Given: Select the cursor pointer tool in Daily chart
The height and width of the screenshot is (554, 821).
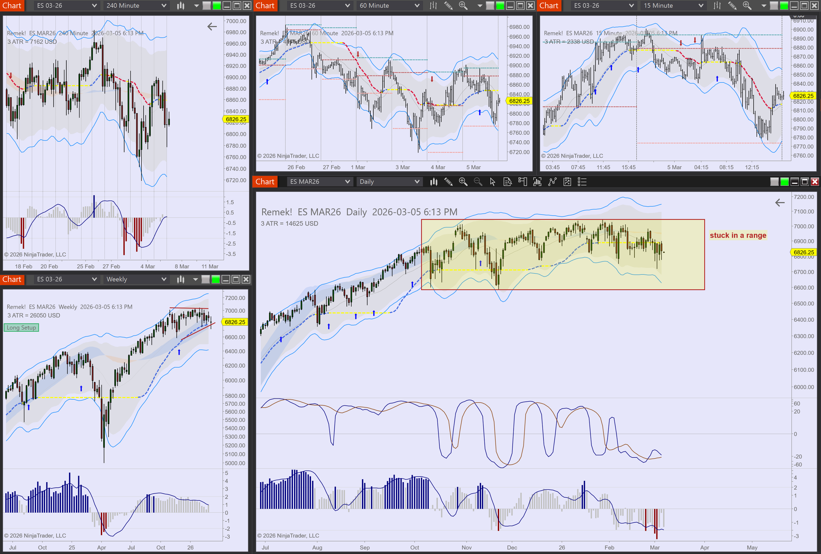Looking at the screenshot, I should [493, 182].
